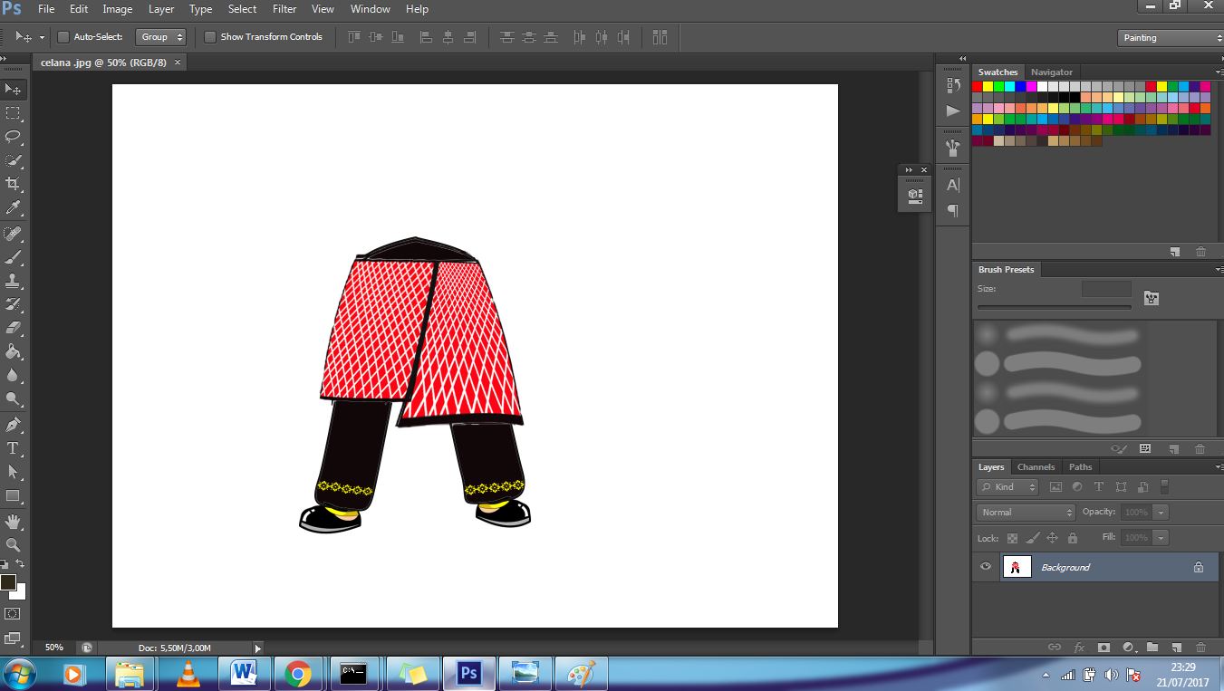
Task: Swap foreground and background colors
Action: tap(21, 563)
